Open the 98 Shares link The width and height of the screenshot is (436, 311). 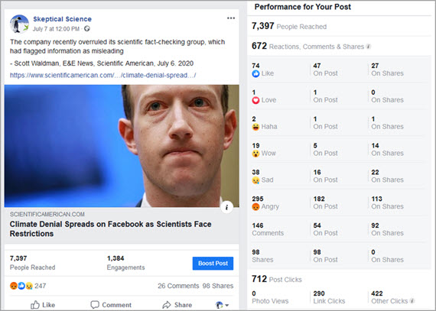(x=218, y=286)
